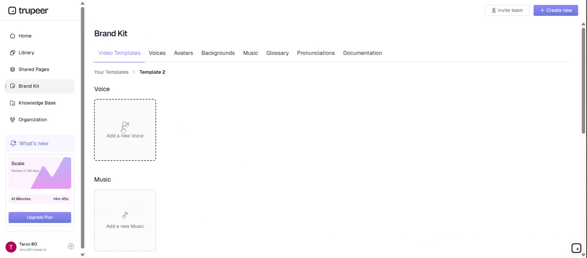Screen dimensions: 587x258
Task: Click main page scrollbar up arrow
Action: point(583,24)
